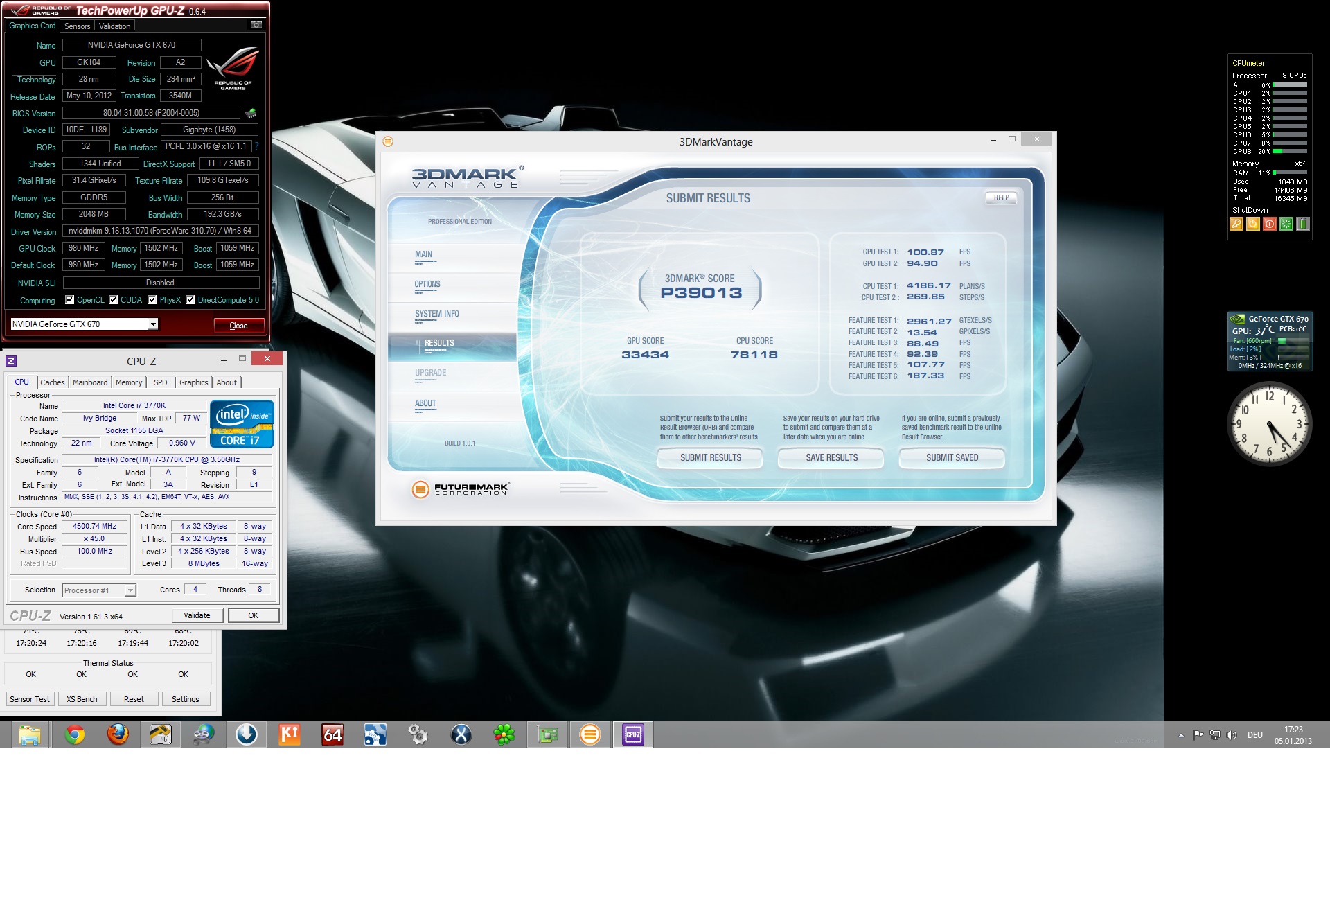Click the volume speaker tray icon
The image size is (1330, 898).
1231,735
